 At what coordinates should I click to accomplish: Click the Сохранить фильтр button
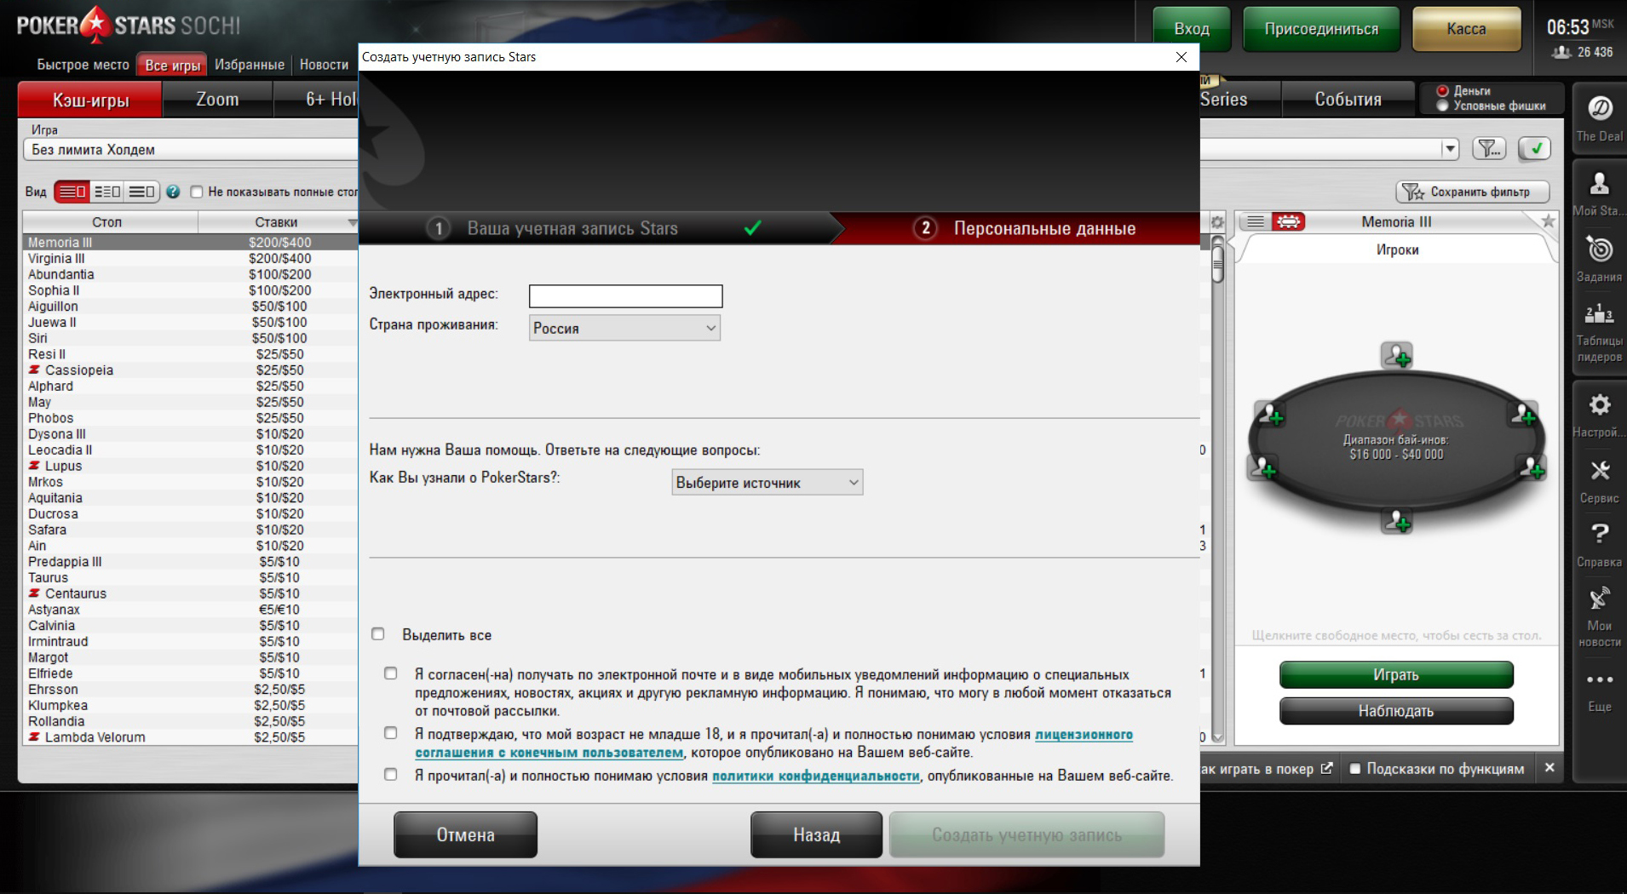coord(1472,192)
